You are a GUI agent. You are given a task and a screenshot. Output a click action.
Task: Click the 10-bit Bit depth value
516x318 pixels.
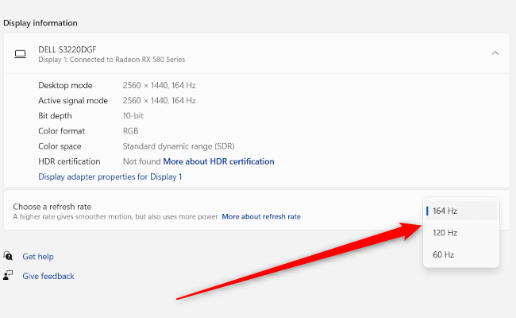tap(133, 115)
